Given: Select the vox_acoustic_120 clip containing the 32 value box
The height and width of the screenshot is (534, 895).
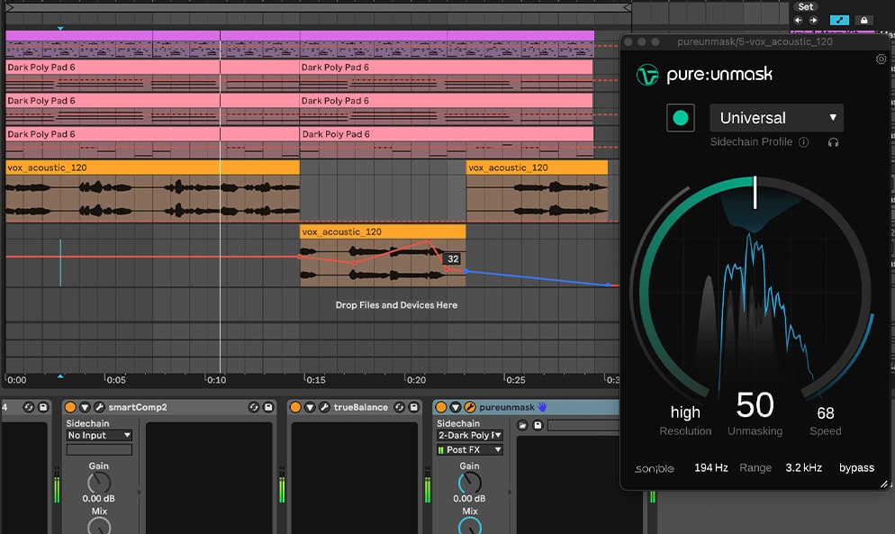Looking at the screenshot, I should click(383, 231).
